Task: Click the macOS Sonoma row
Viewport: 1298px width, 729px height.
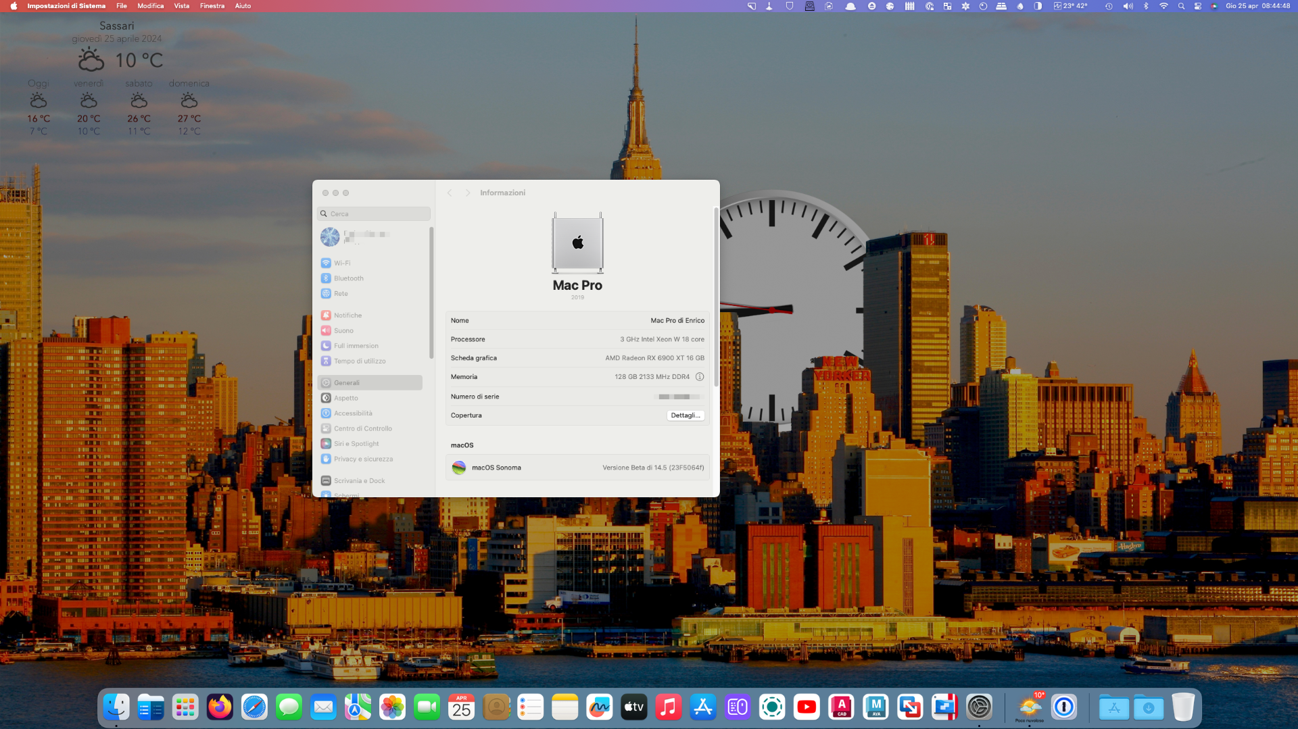Action: coord(577,468)
